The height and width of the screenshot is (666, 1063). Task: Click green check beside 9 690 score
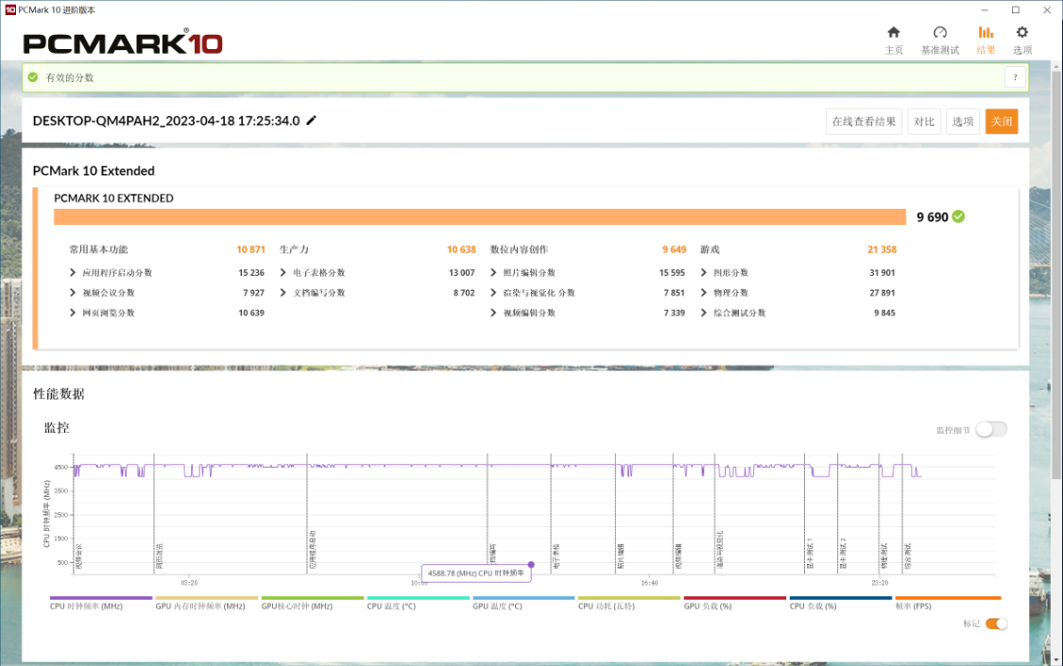958,216
